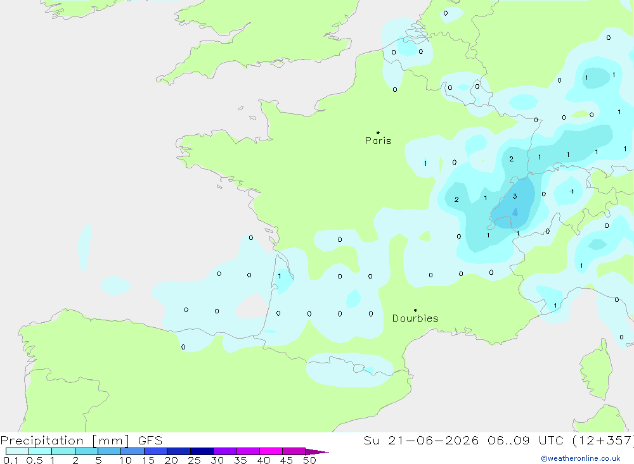Click the legend value 0.5
Viewport: 634px width, 464px height.
(34, 460)
